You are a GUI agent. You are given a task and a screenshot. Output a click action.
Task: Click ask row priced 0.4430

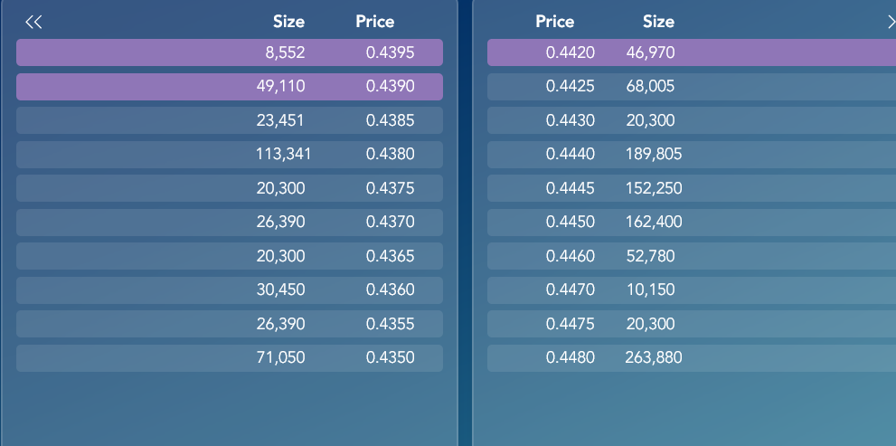pos(692,120)
